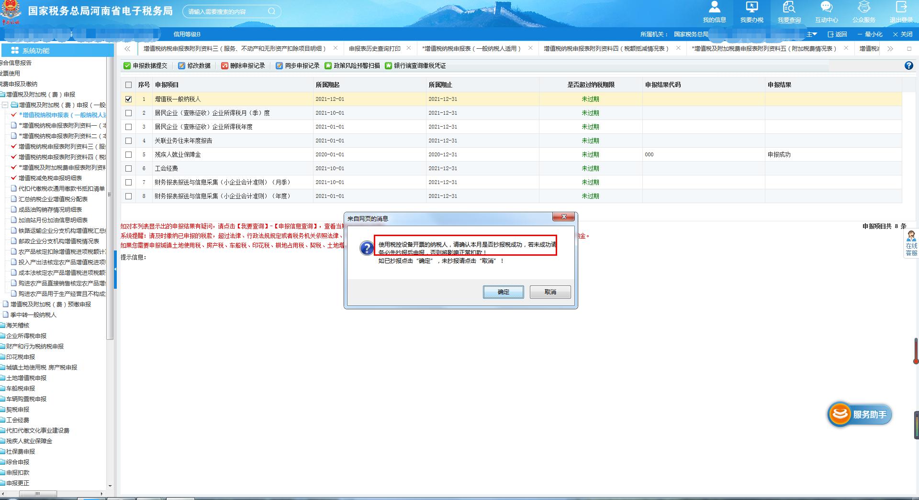Close the 附列资料三 tab
Viewport: 919px width, 500px height.
point(335,48)
